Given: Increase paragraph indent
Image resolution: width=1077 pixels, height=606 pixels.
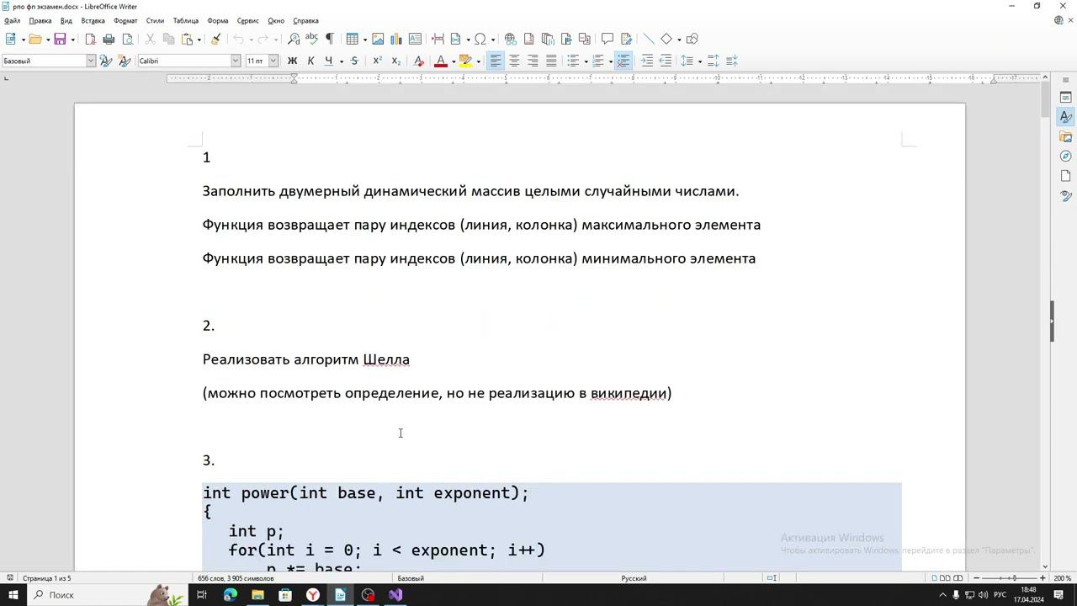Looking at the screenshot, I should (647, 61).
